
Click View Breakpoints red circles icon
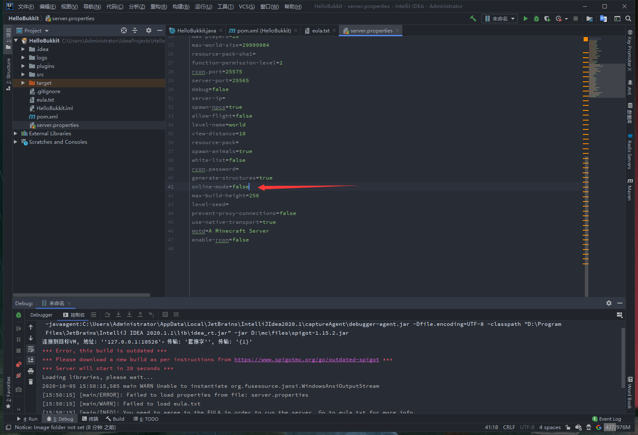coord(19,365)
